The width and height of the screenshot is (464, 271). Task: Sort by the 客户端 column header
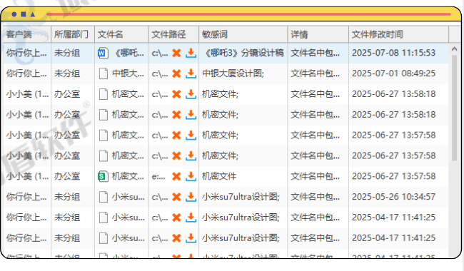pyautogui.click(x=27, y=34)
